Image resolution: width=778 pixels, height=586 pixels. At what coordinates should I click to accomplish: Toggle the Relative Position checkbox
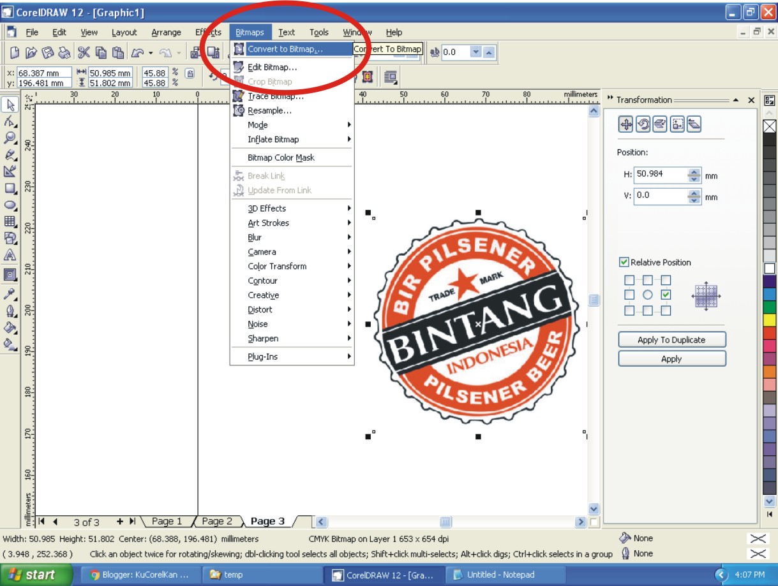pyautogui.click(x=624, y=262)
